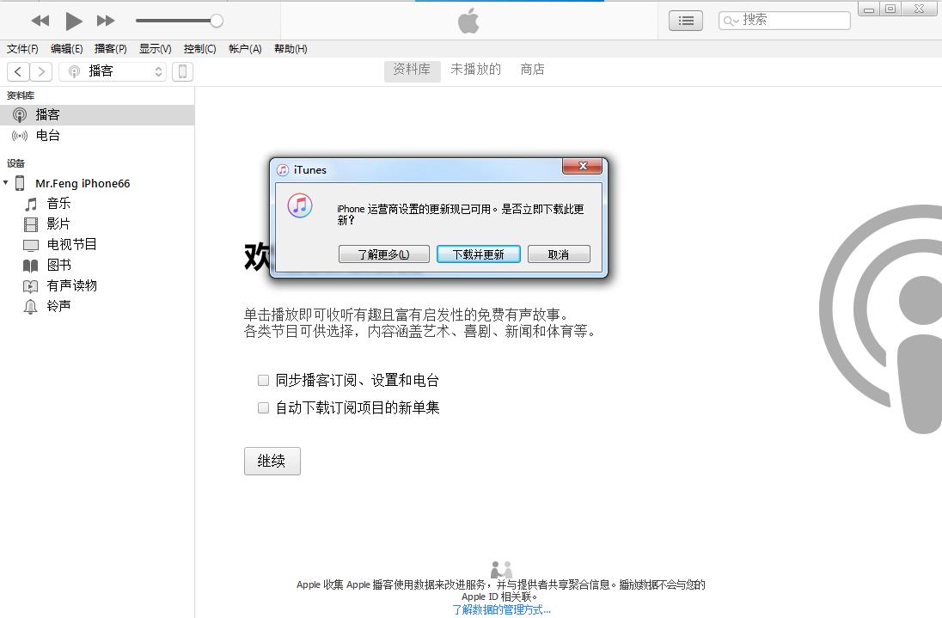Select the Mr.Feng iPhone66 device
942x618 pixels.
click(x=83, y=183)
